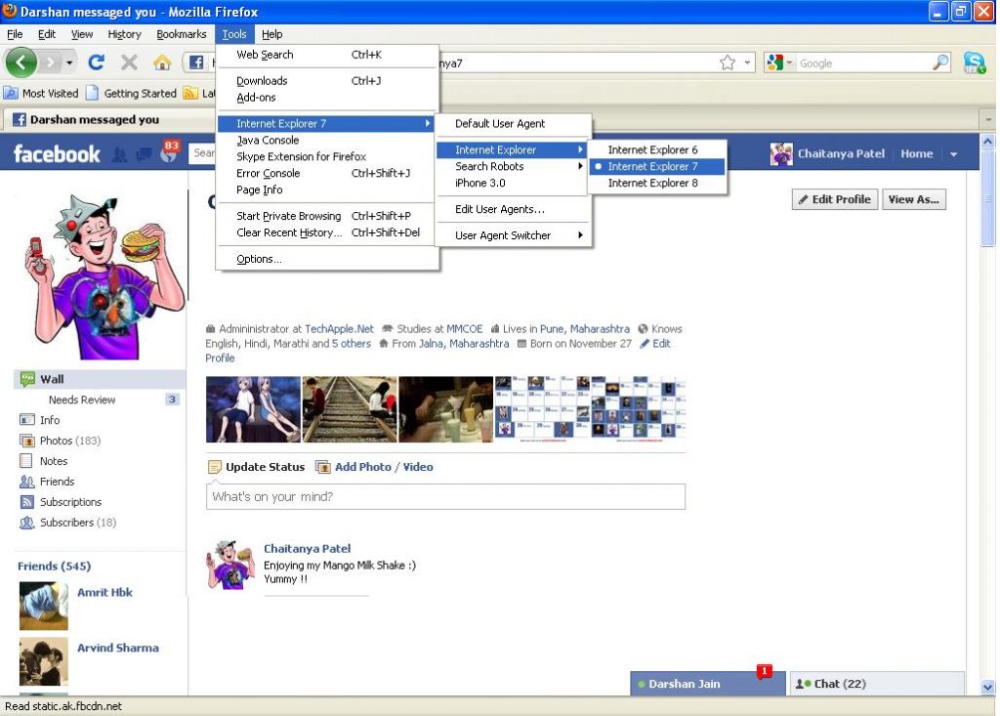Select Internet Explorer 8 user agent
This screenshot has height=716, width=1000.
point(656,183)
